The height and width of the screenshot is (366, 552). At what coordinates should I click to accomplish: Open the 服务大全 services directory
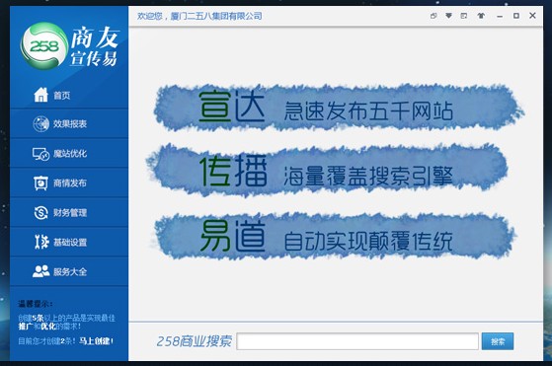coord(69,271)
